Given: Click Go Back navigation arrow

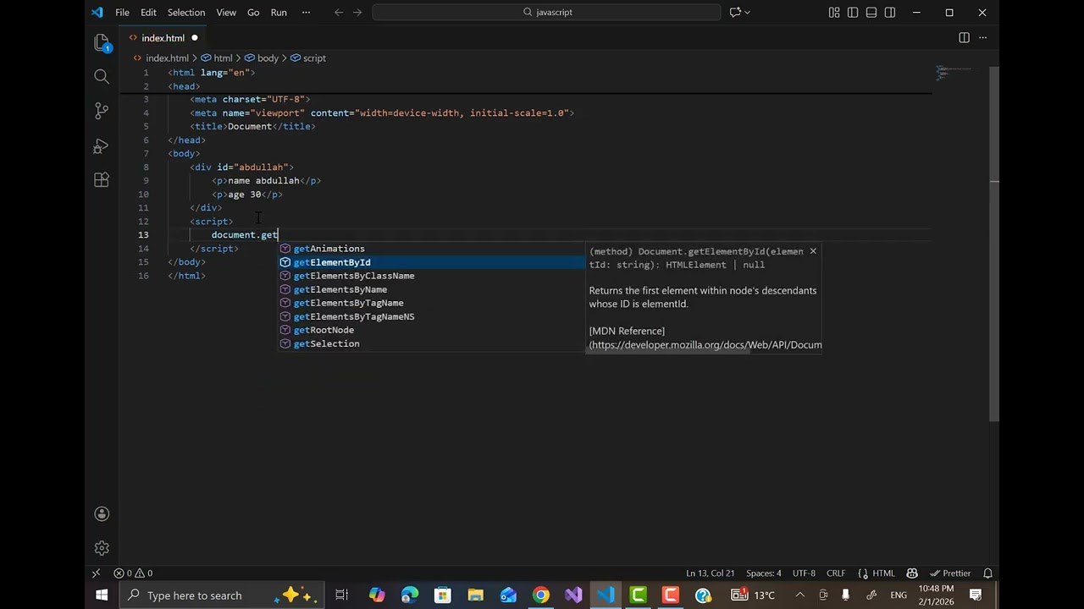Looking at the screenshot, I should 339,13.
